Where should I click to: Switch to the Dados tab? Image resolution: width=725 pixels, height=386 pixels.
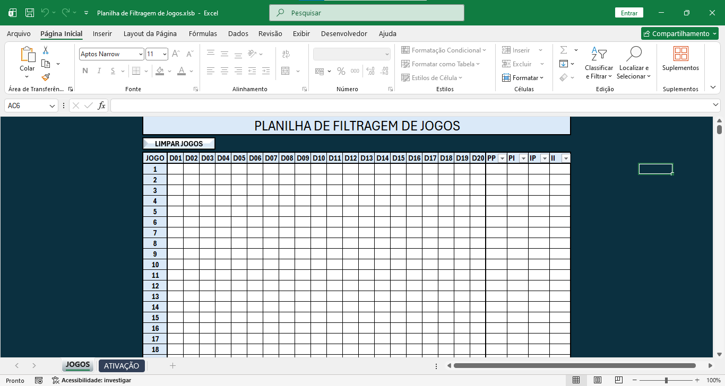238,33
